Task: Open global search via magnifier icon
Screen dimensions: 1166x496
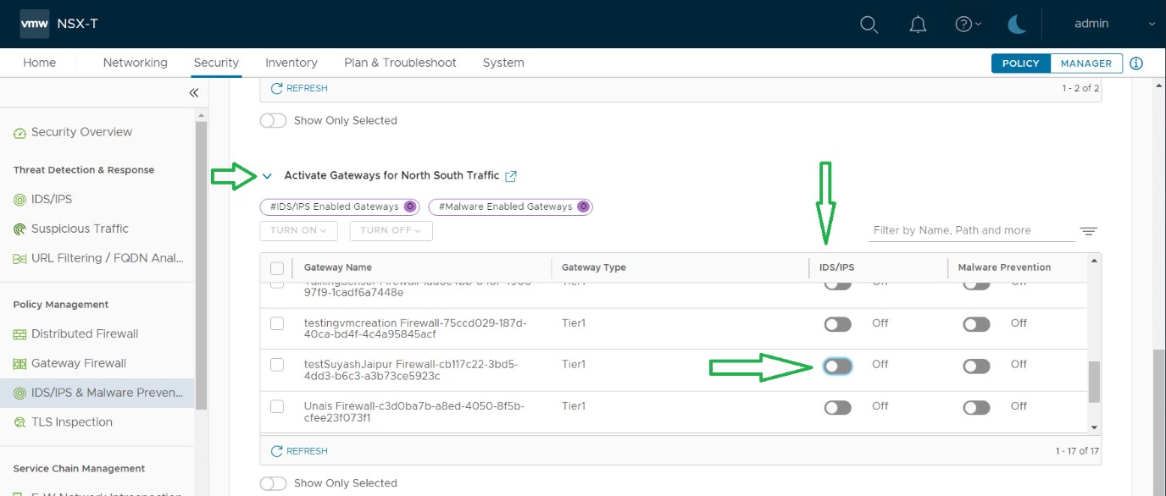Action: pos(869,24)
